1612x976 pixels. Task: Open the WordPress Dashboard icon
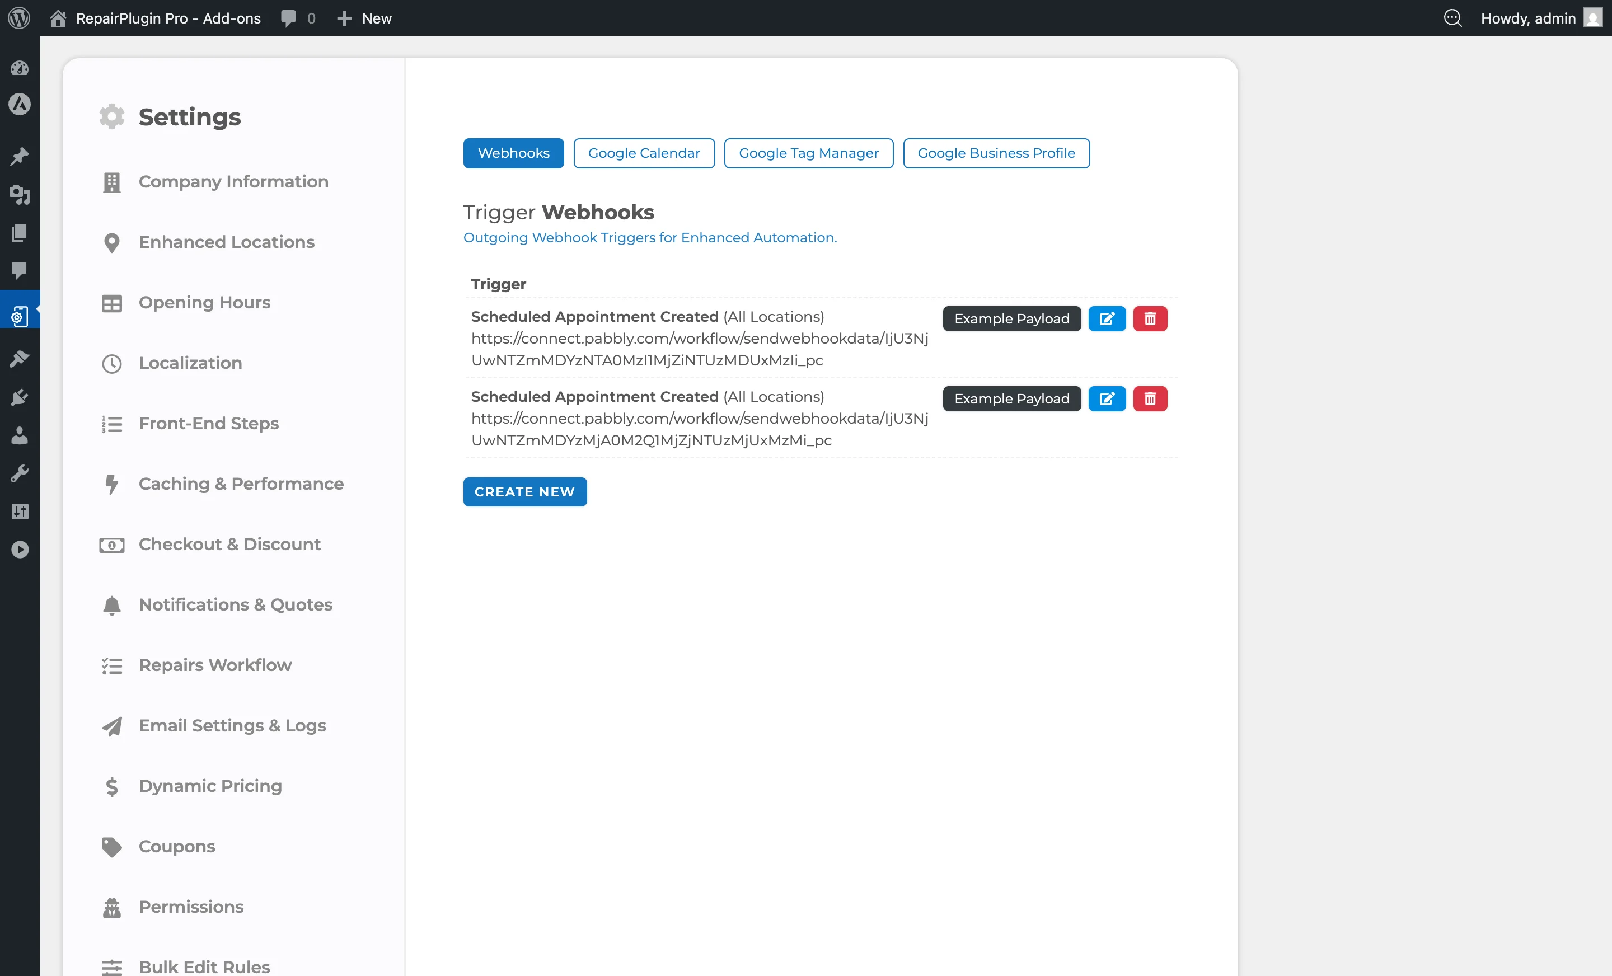(x=20, y=67)
